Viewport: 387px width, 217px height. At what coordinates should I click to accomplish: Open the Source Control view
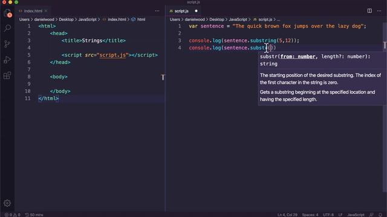pyautogui.click(x=7, y=44)
